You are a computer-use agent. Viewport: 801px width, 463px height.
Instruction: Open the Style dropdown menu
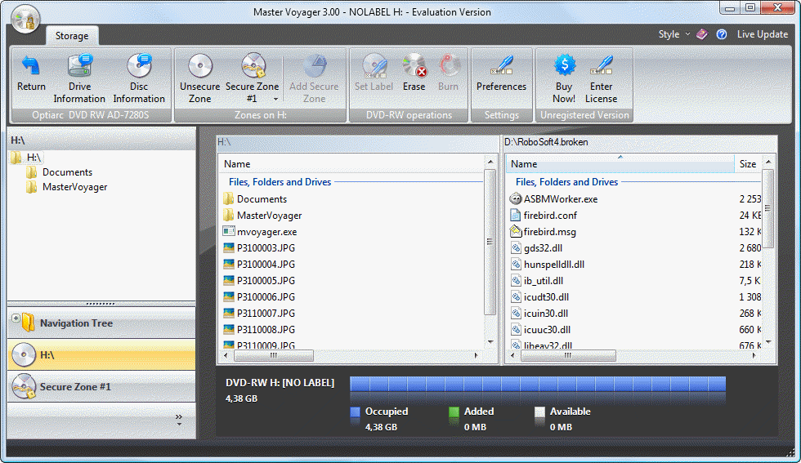(673, 34)
